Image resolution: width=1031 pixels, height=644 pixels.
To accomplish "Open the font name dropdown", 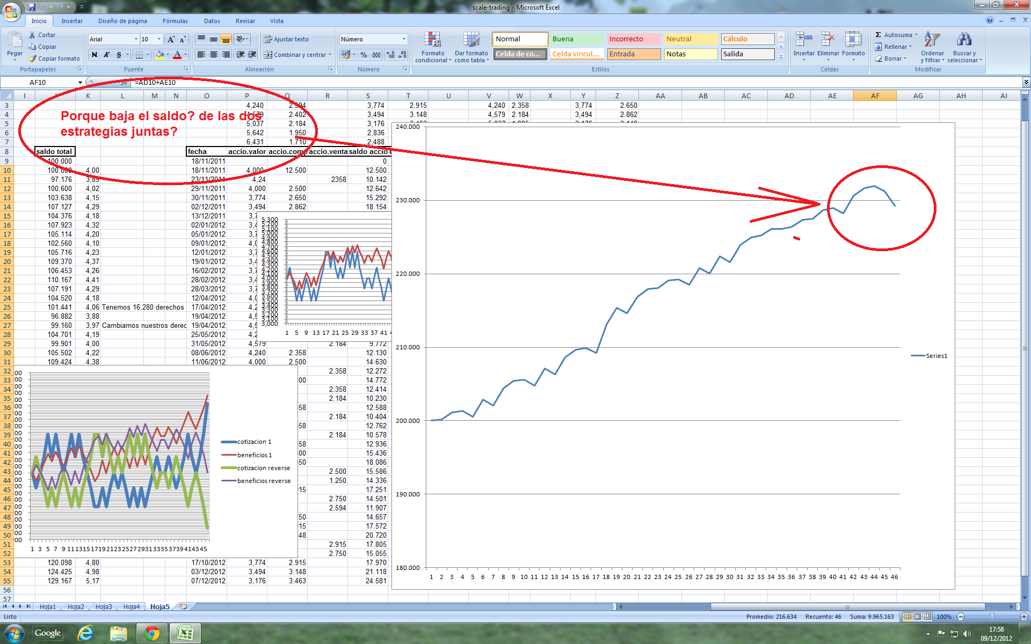I will (x=136, y=39).
